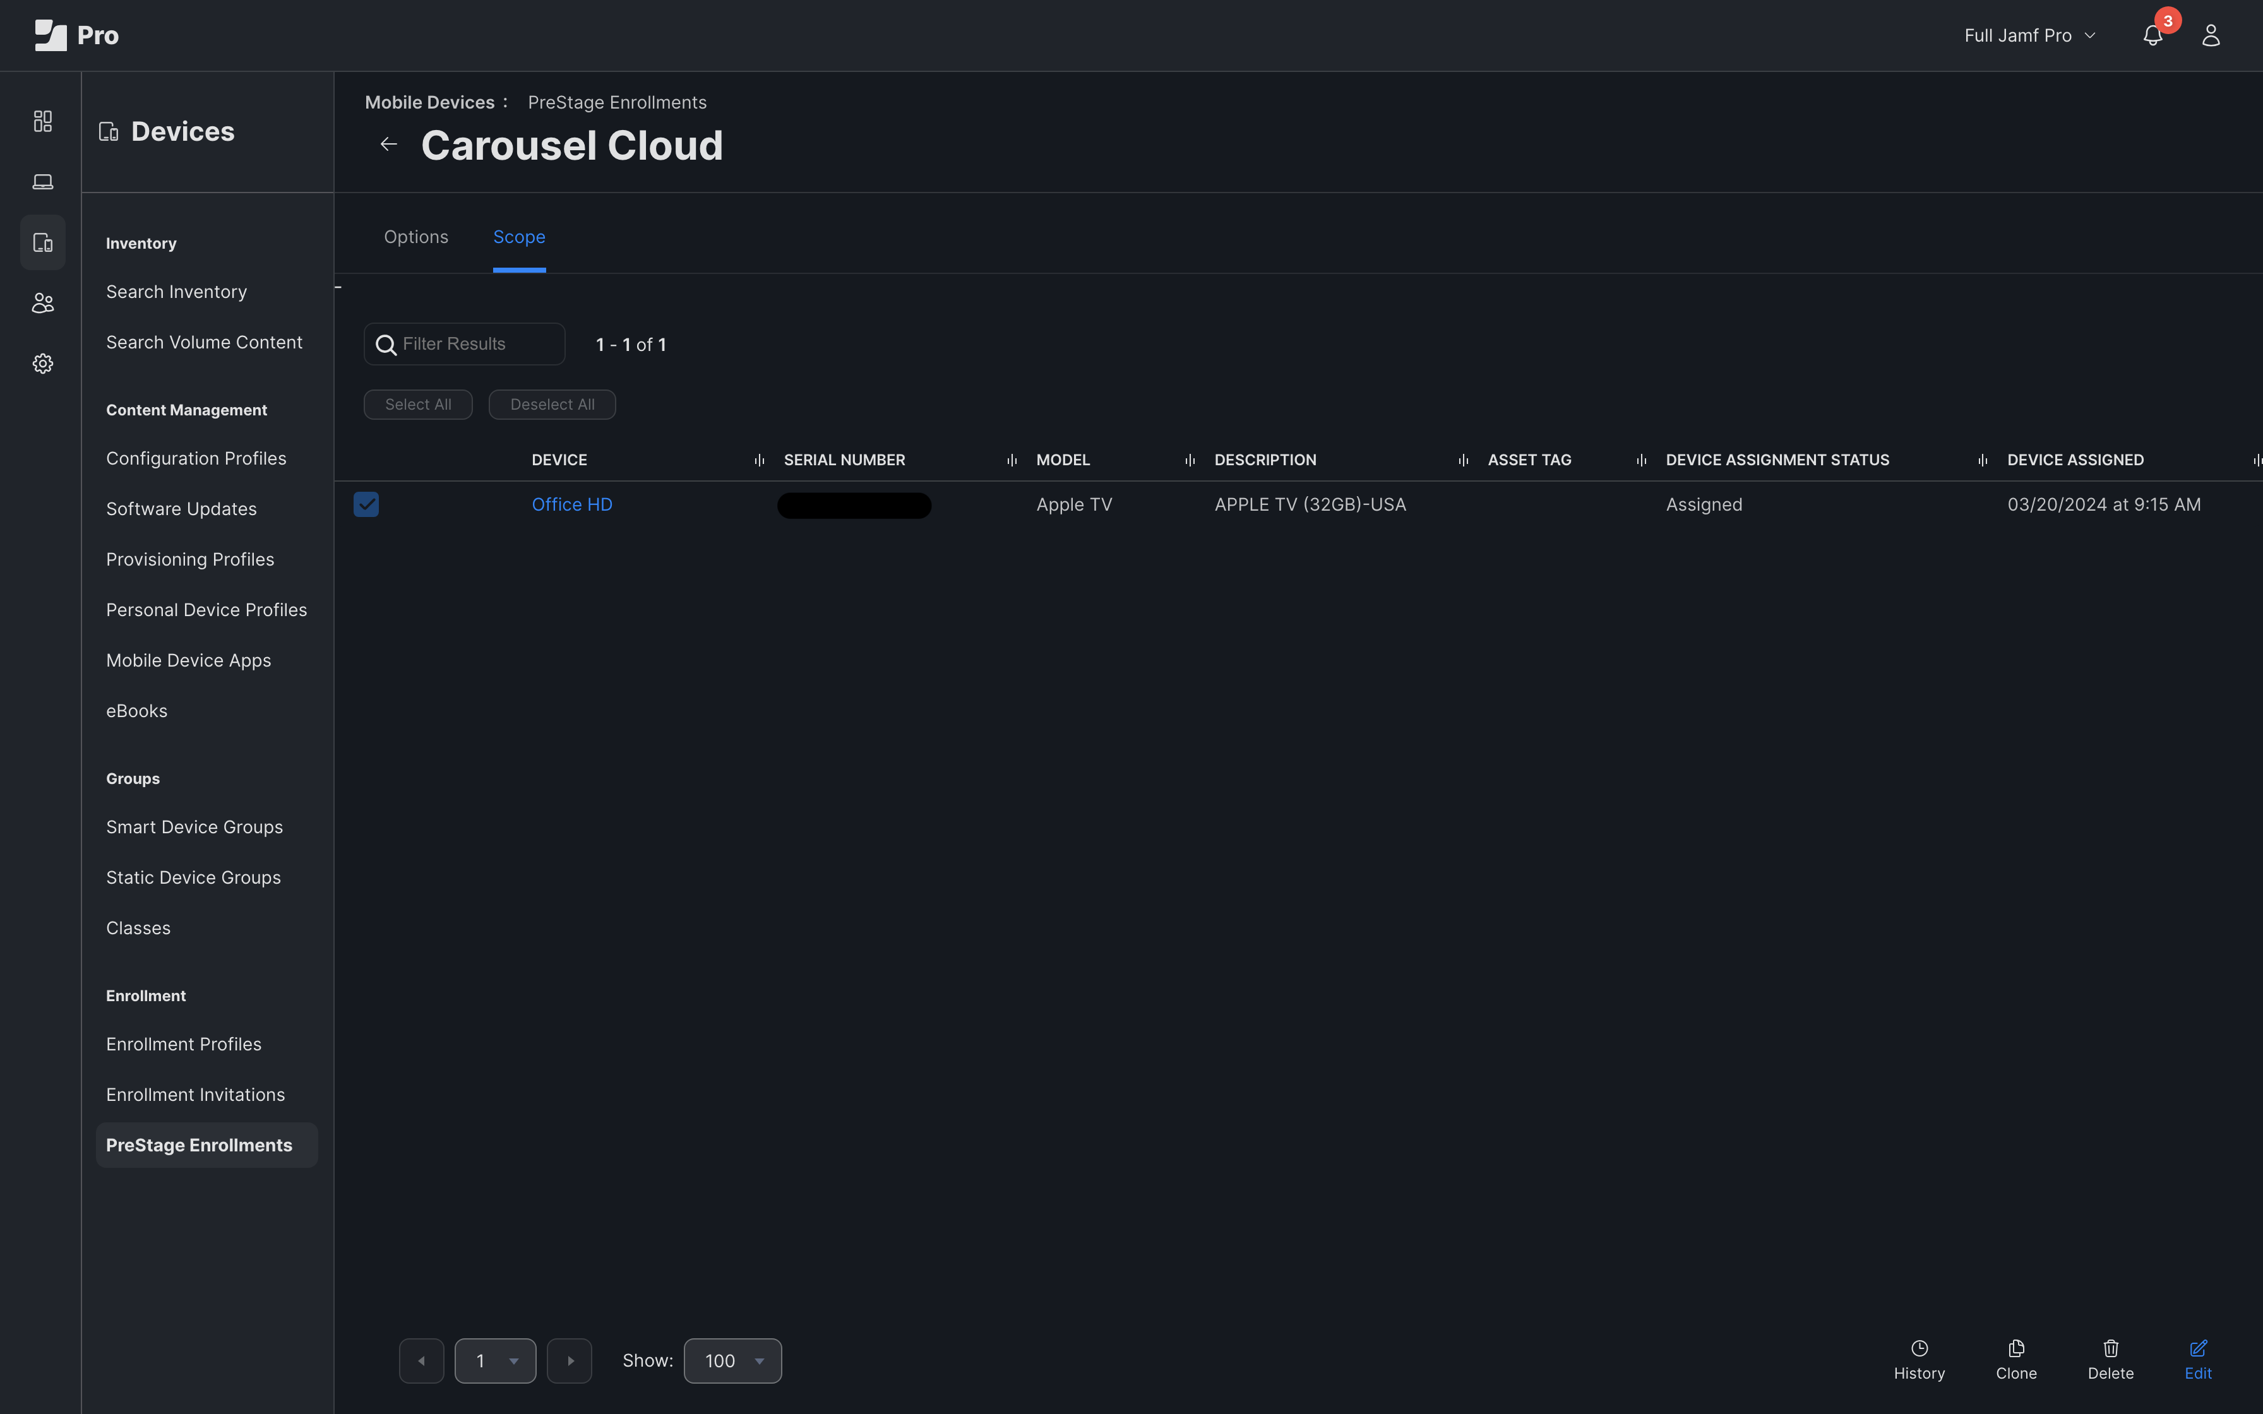Click the 1 - 1 of 1 results count

pyautogui.click(x=631, y=345)
